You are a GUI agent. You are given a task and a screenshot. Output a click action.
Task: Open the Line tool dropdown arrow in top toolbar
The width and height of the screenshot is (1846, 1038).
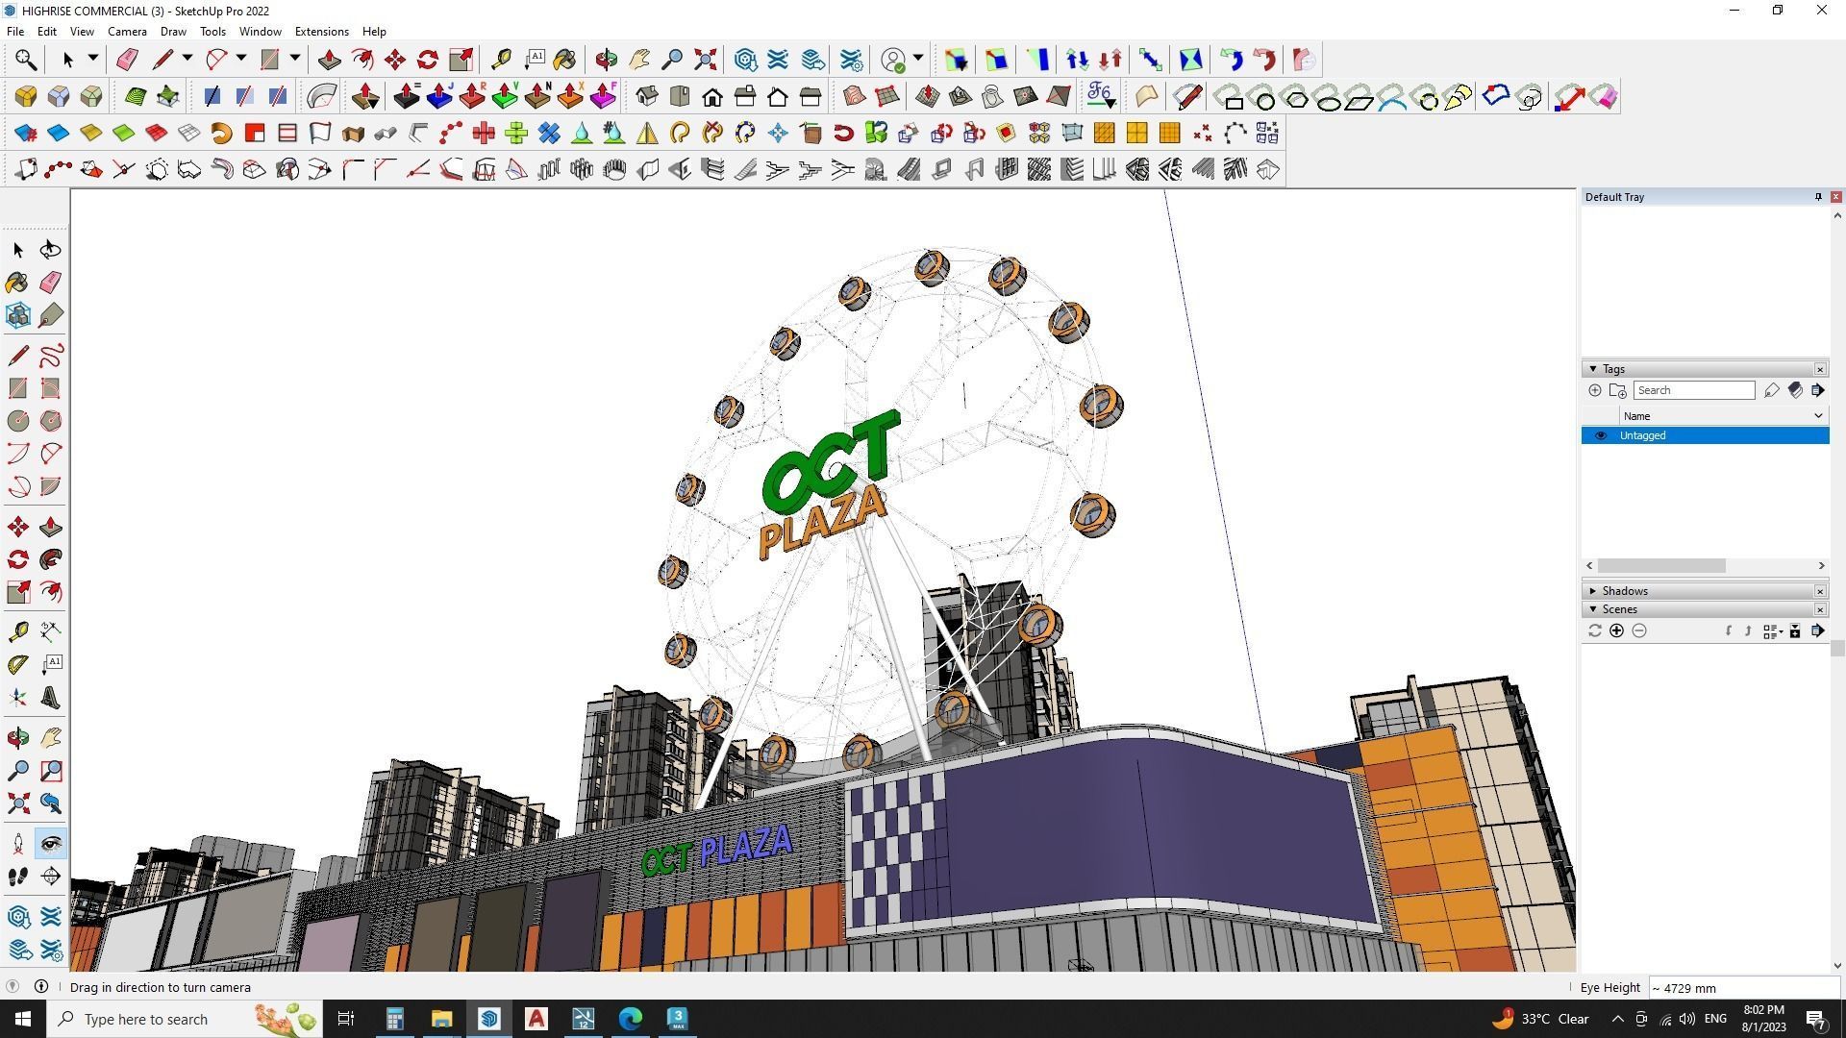[187, 59]
